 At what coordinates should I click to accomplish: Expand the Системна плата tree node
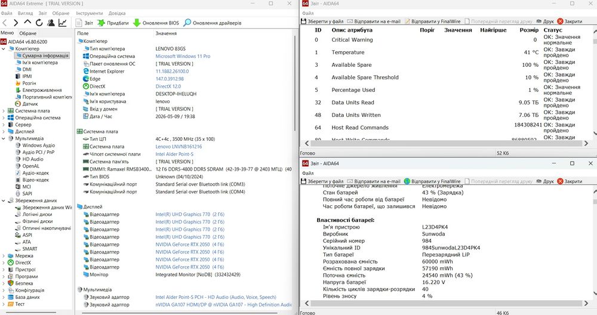[x=4, y=111]
